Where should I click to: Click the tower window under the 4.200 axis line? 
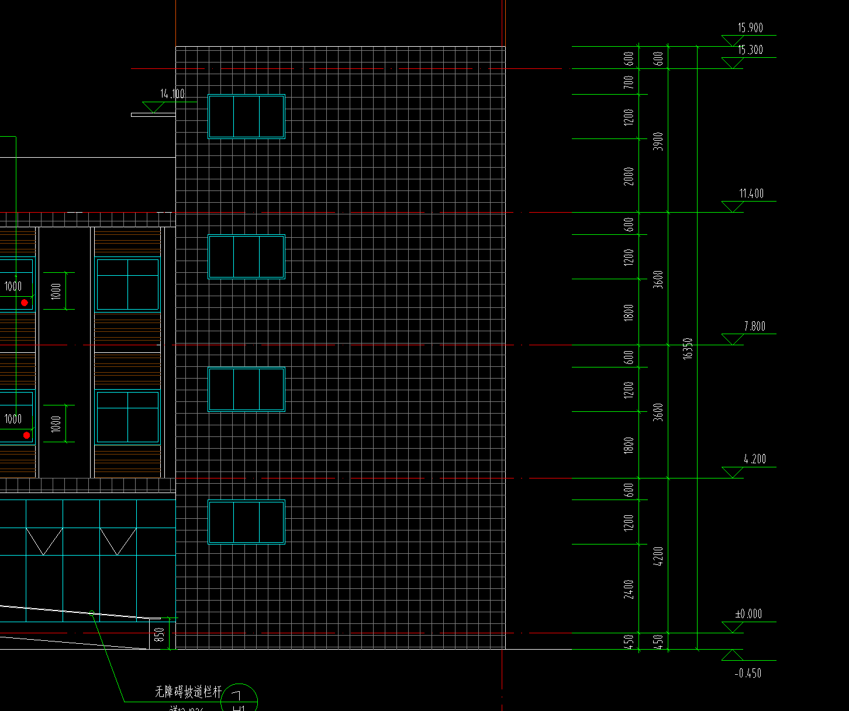click(x=247, y=522)
